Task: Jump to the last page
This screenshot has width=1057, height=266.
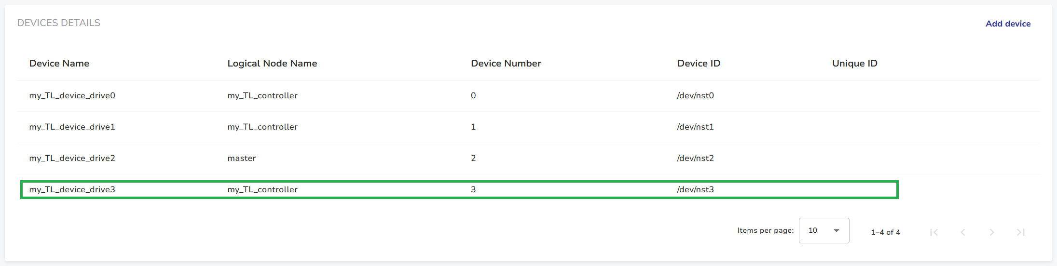Action: 1021,232
